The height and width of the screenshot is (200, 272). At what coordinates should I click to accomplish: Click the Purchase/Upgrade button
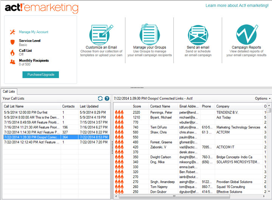pyautogui.click(x=40, y=74)
